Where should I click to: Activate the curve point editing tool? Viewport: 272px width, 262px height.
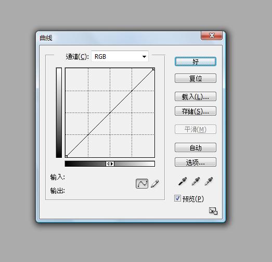pos(142,183)
